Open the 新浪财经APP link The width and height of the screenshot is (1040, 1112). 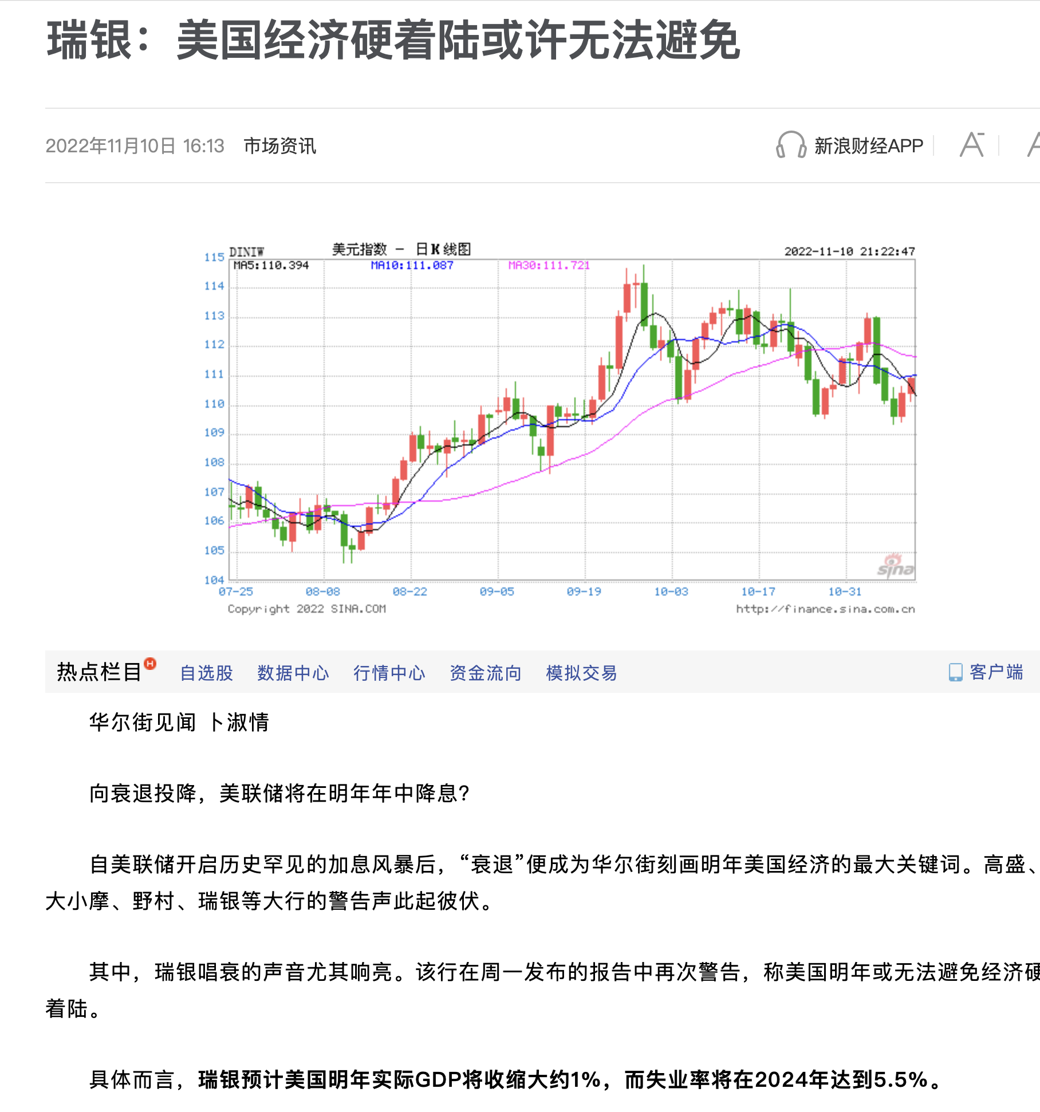coord(868,146)
